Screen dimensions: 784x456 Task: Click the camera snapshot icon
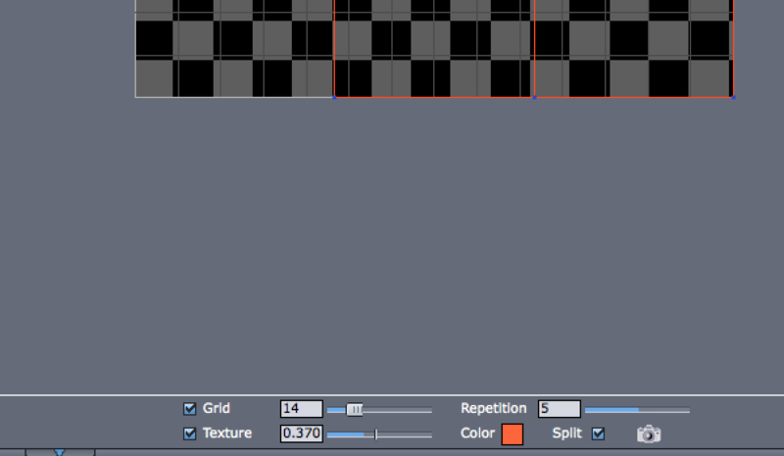tap(649, 433)
